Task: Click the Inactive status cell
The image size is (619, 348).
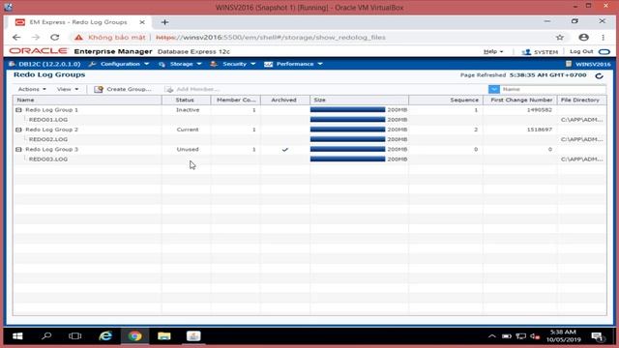Action: pos(188,110)
